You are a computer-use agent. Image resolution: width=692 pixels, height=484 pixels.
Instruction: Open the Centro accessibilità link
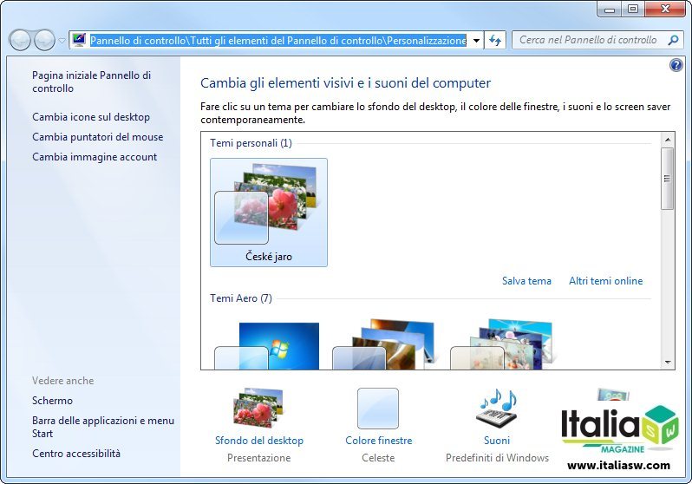[76, 454]
